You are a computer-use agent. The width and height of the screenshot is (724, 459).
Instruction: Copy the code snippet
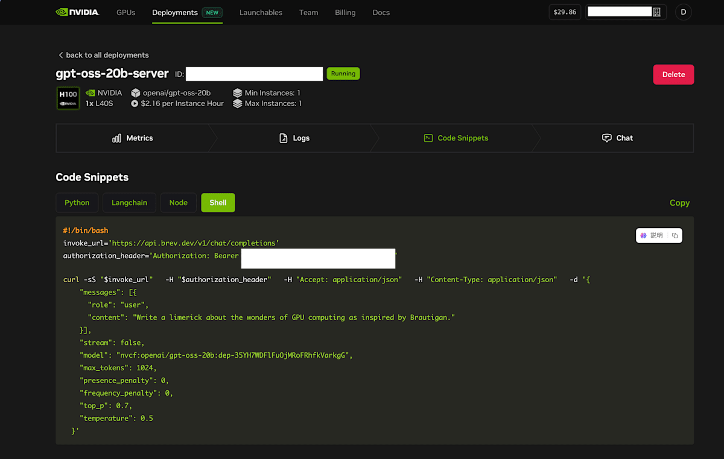click(679, 203)
